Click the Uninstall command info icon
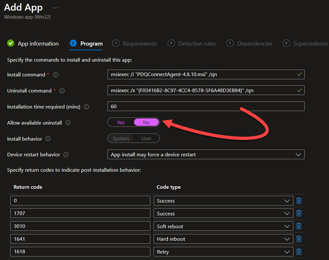 [62, 91]
